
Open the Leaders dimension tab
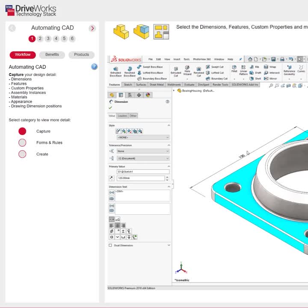122,115
